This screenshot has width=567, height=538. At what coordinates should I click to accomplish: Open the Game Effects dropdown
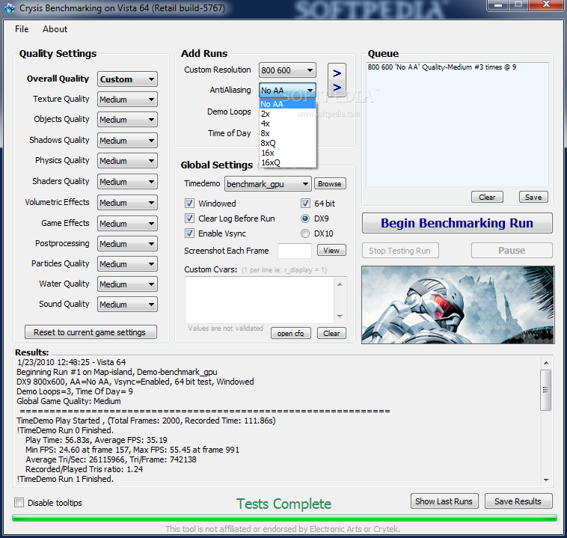[x=127, y=224]
